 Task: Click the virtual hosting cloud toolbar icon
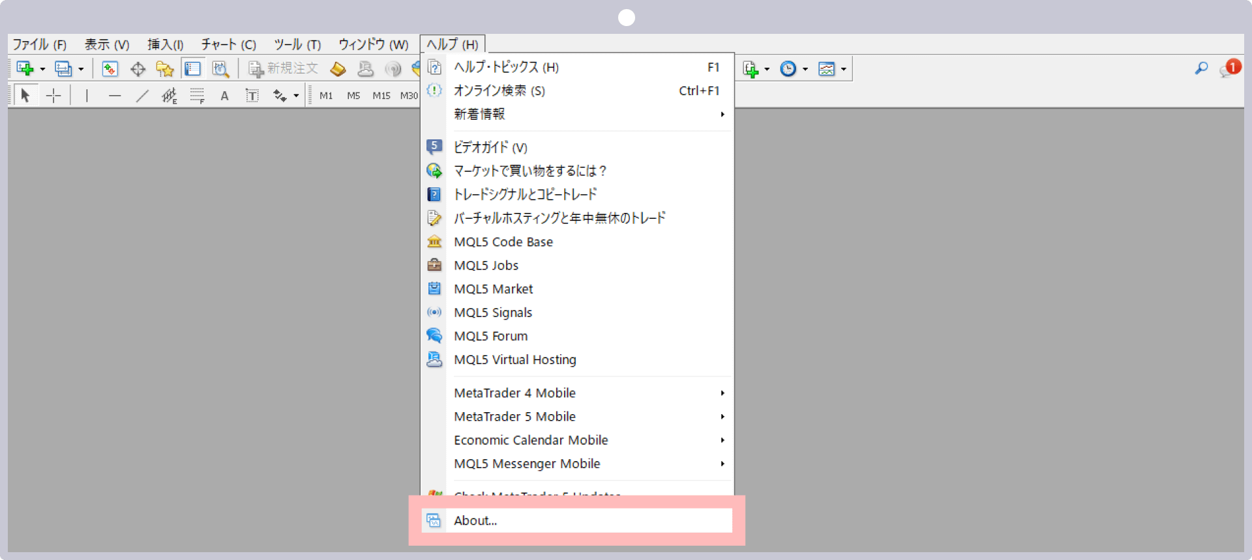[x=366, y=68]
